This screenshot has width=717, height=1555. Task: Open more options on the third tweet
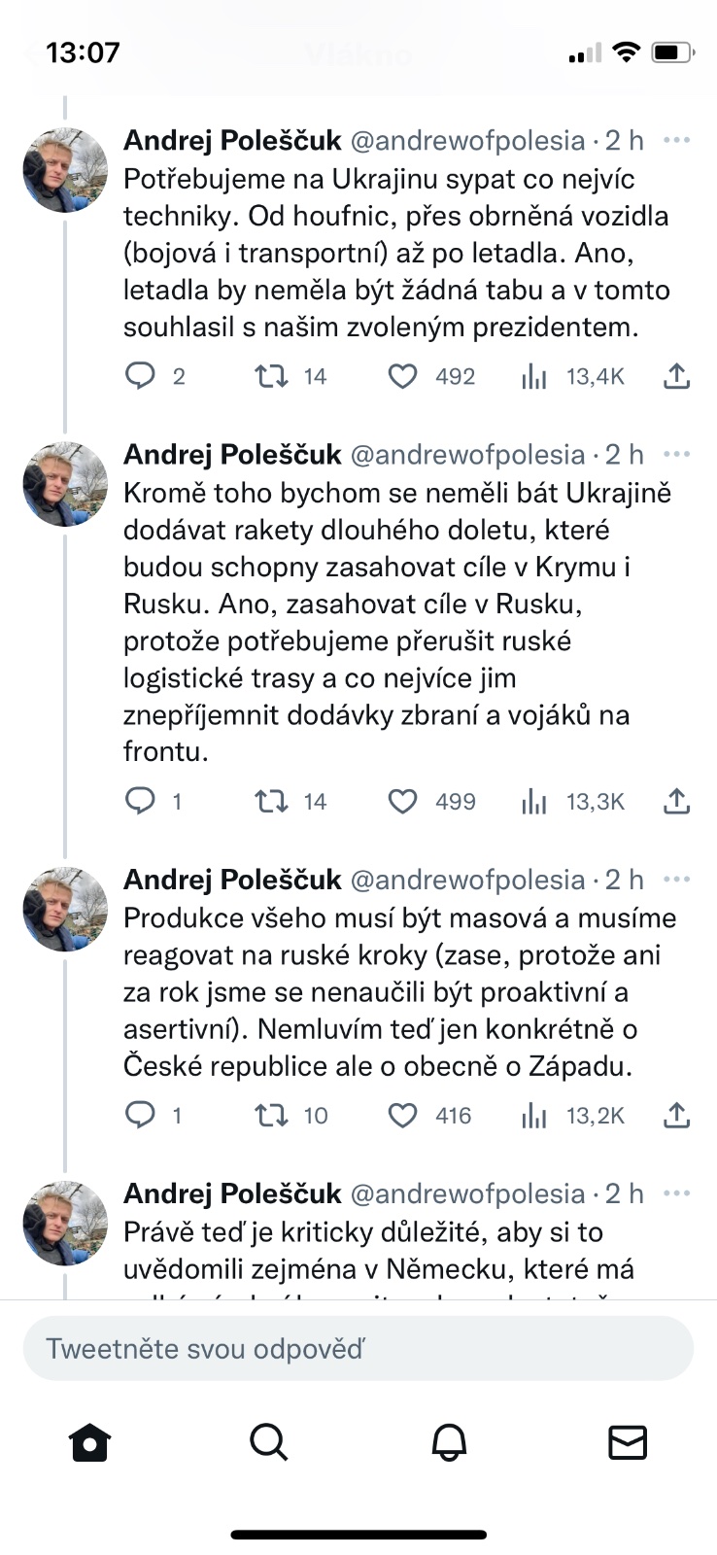pos(676,880)
